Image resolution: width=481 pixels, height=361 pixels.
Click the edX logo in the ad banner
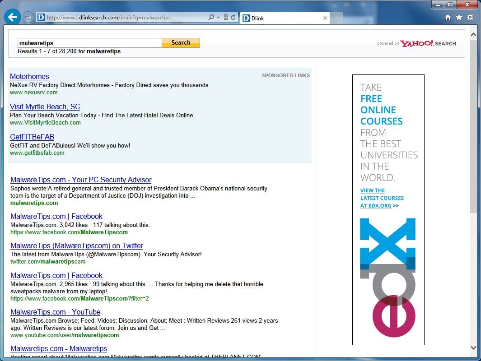click(x=388, y=278)
